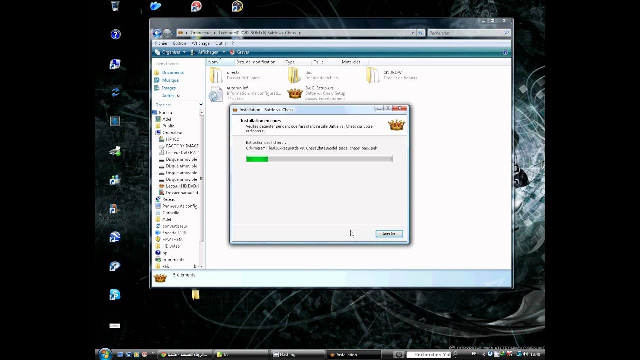Open the blue help desktop icon
Screen dimensions: 640x360
click(x=115, y=34)
